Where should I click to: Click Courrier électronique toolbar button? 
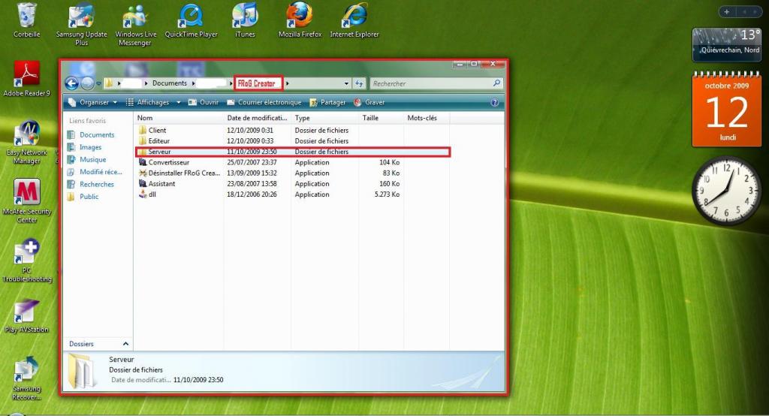[264, 103]
